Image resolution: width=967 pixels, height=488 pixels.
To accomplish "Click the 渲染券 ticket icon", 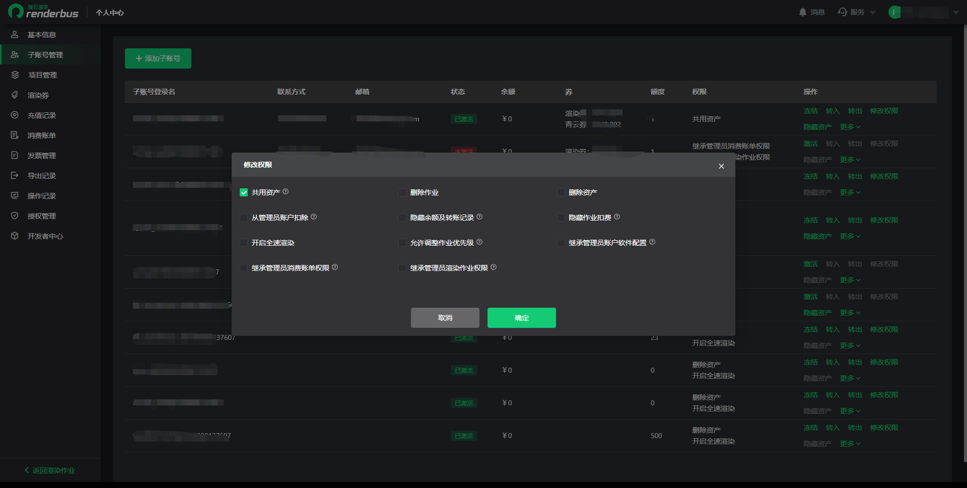I will pos(15,95).
